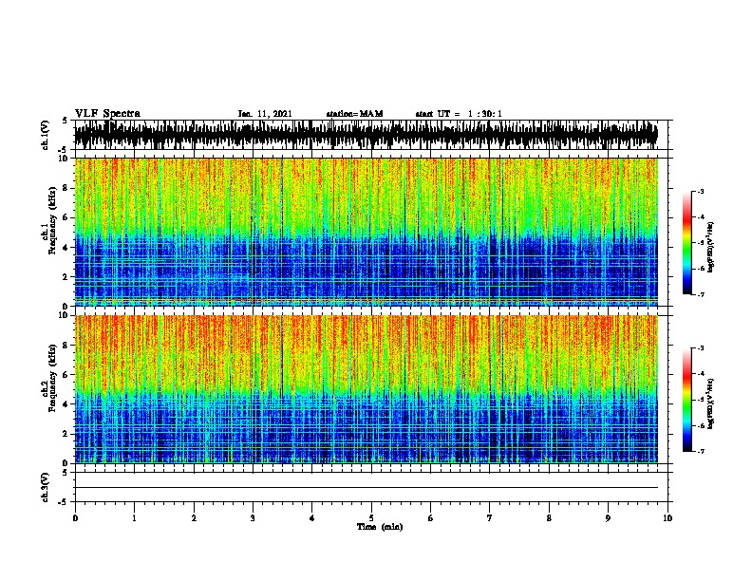The height and width of the screenshot is (581, 752).
Task: Click the "-3" value on the ch.1 colorbar
Action: pos(701,192)
